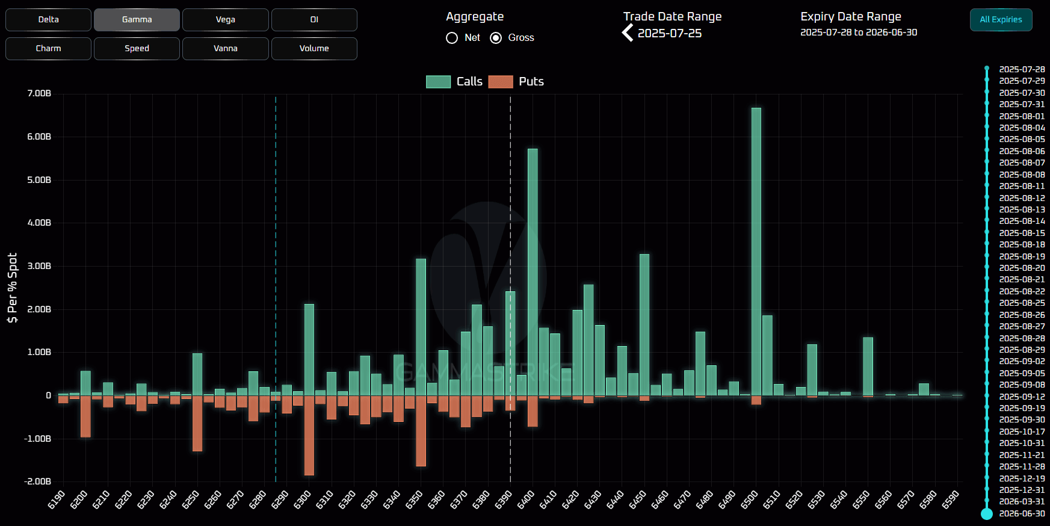Select the 2025-09-19 expiry on the timeline
The width and height of the screenshot is (1050, 526).
pos(987,408)
